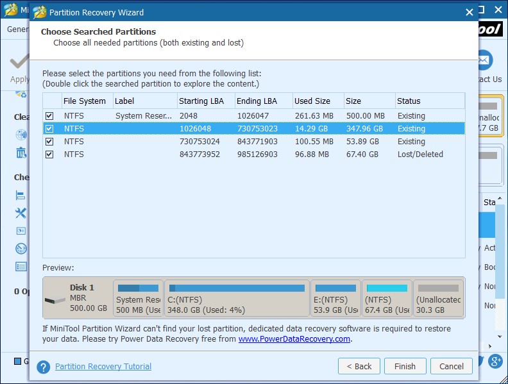The height and width of the screenshot is (384, 508).
Task: Select the C:(NTFS) 348.0 GB preview block
Action: [x=237, y=298]
